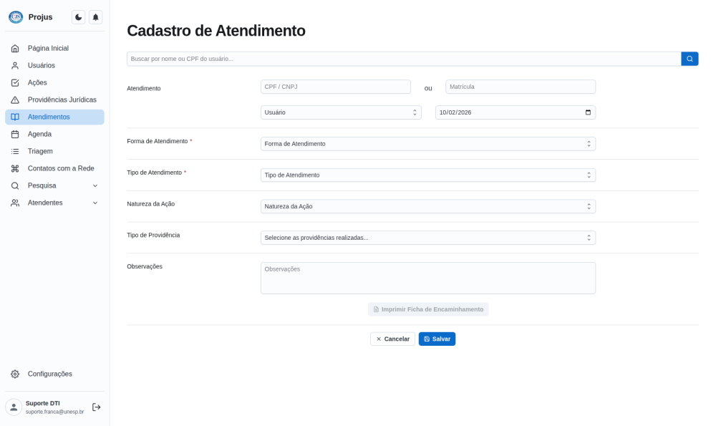Open the notifications bell icon

click(x=95, y=16)
